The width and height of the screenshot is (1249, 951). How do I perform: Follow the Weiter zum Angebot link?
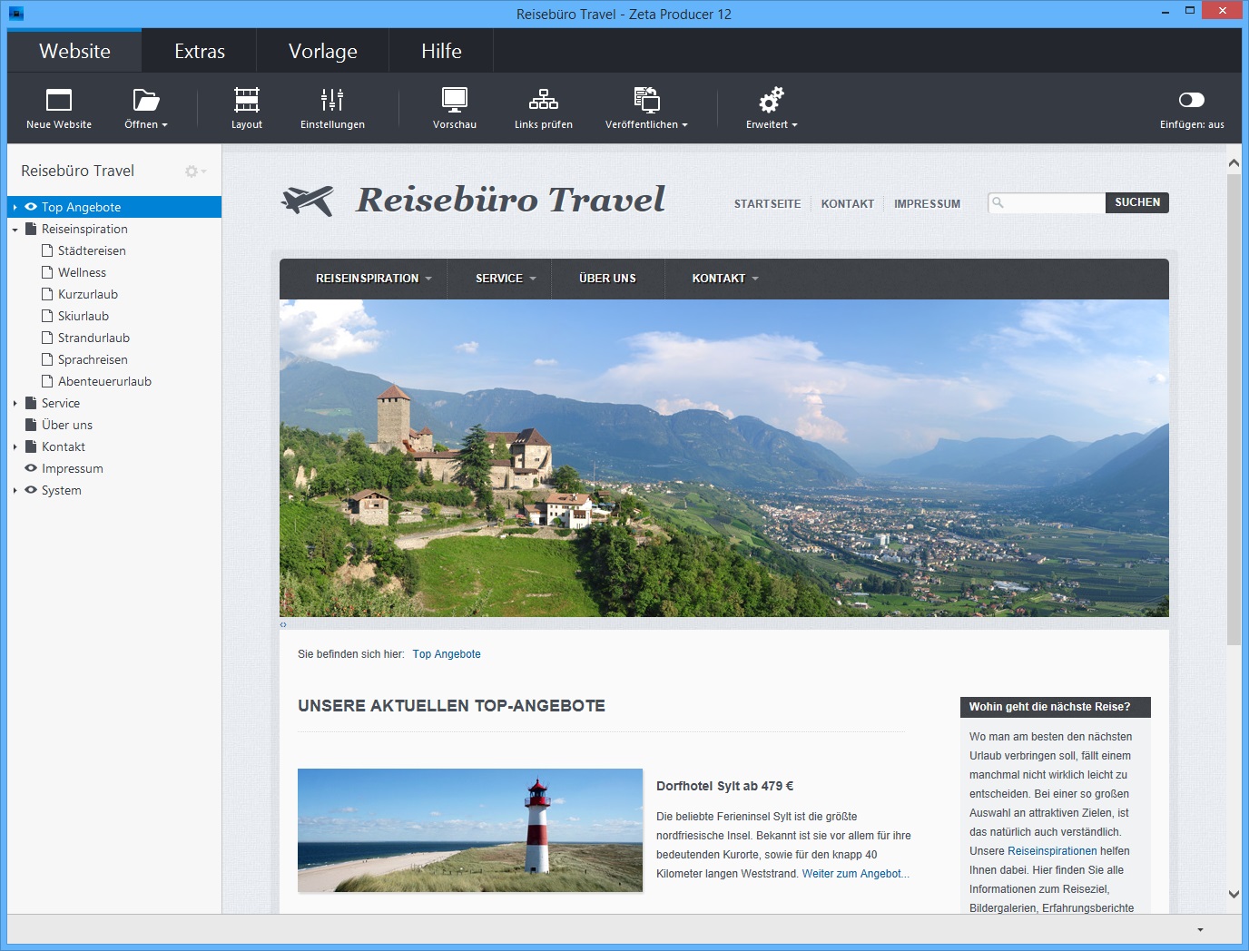855,874
